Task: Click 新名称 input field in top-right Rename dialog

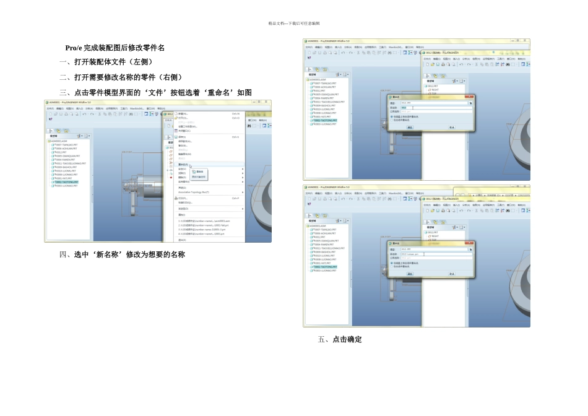Action: (x=437, y=108)
